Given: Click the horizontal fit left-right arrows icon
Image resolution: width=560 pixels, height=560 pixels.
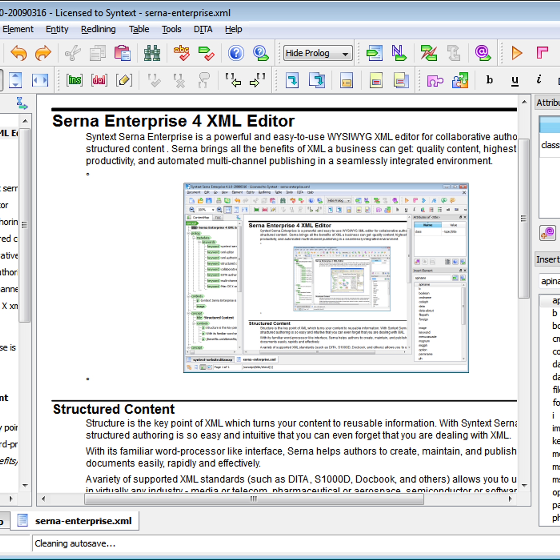Looking at the screenshot, I should pos(40,80).
